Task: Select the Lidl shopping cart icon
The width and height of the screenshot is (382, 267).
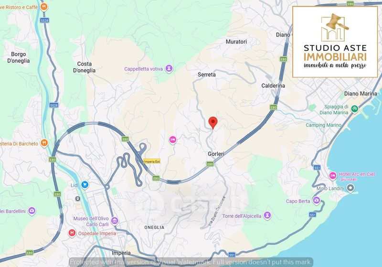Action: coord(85,184)
